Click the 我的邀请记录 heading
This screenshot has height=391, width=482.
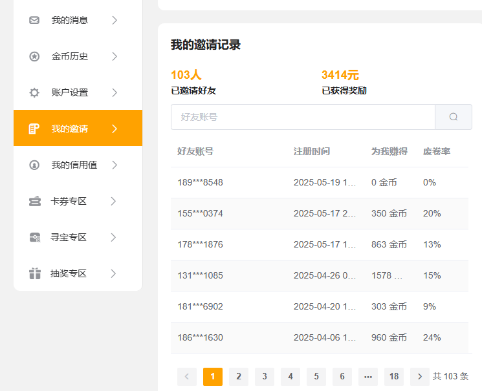point(206,45)
